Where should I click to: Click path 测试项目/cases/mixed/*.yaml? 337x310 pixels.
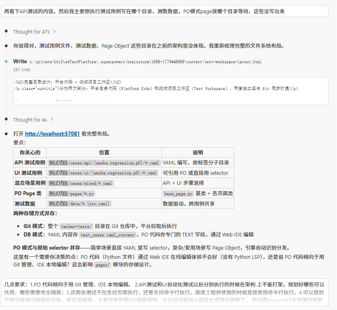pos(81,183)
